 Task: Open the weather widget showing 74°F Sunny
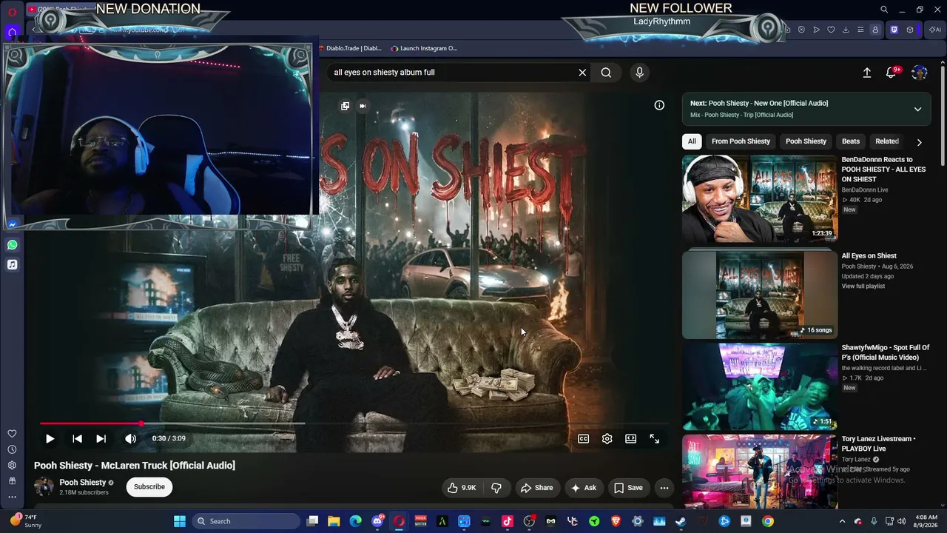27,521
